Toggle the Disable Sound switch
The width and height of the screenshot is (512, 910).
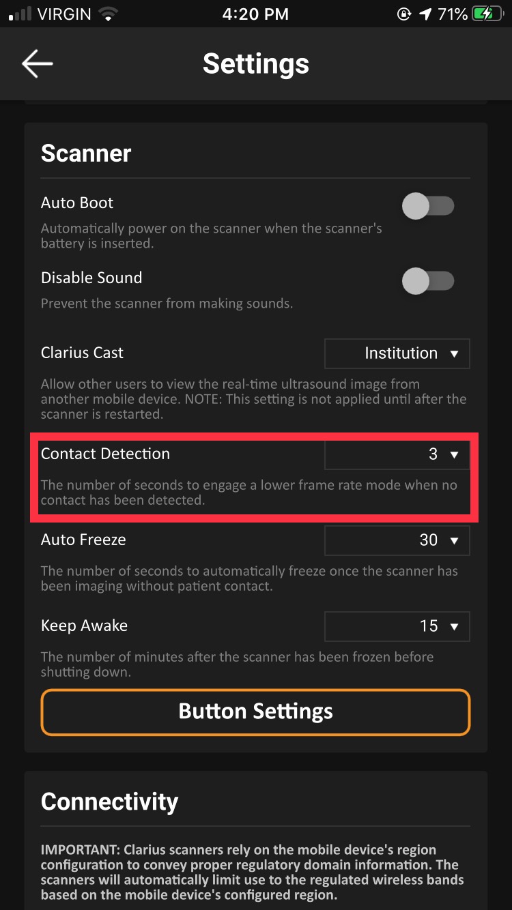(428, 280)
